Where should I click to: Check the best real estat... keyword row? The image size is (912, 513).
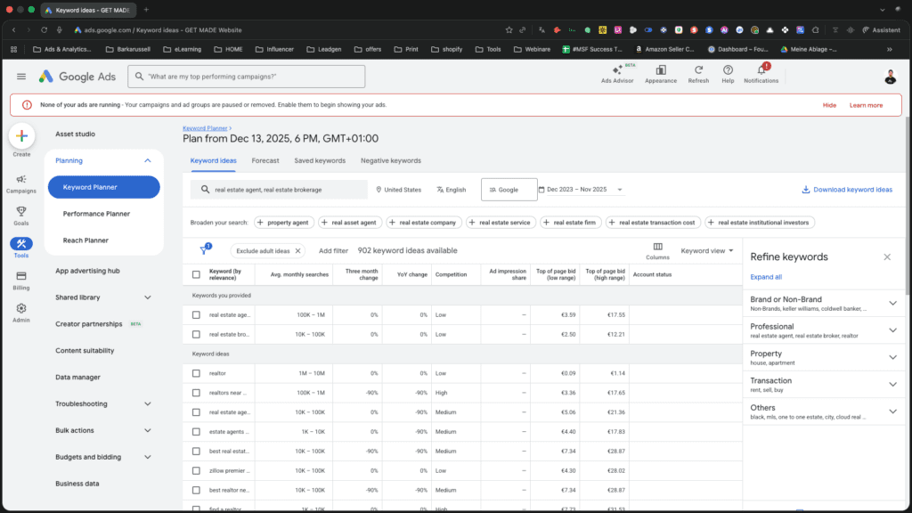click(196, 452)
